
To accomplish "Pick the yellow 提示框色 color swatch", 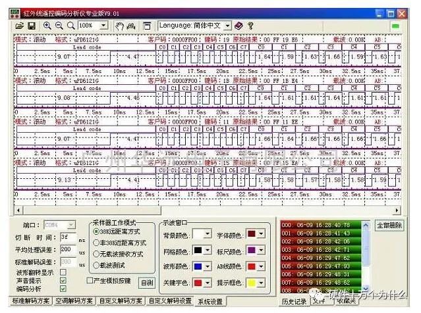I will 252,283.
